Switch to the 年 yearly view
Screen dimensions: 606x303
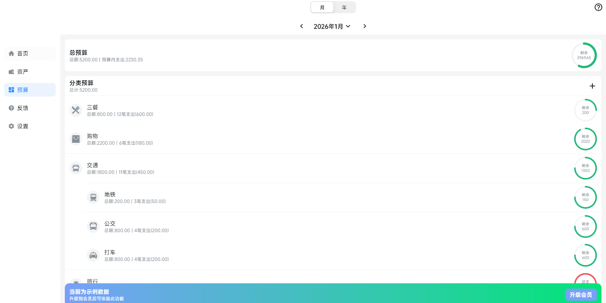[x=344, y=8]
